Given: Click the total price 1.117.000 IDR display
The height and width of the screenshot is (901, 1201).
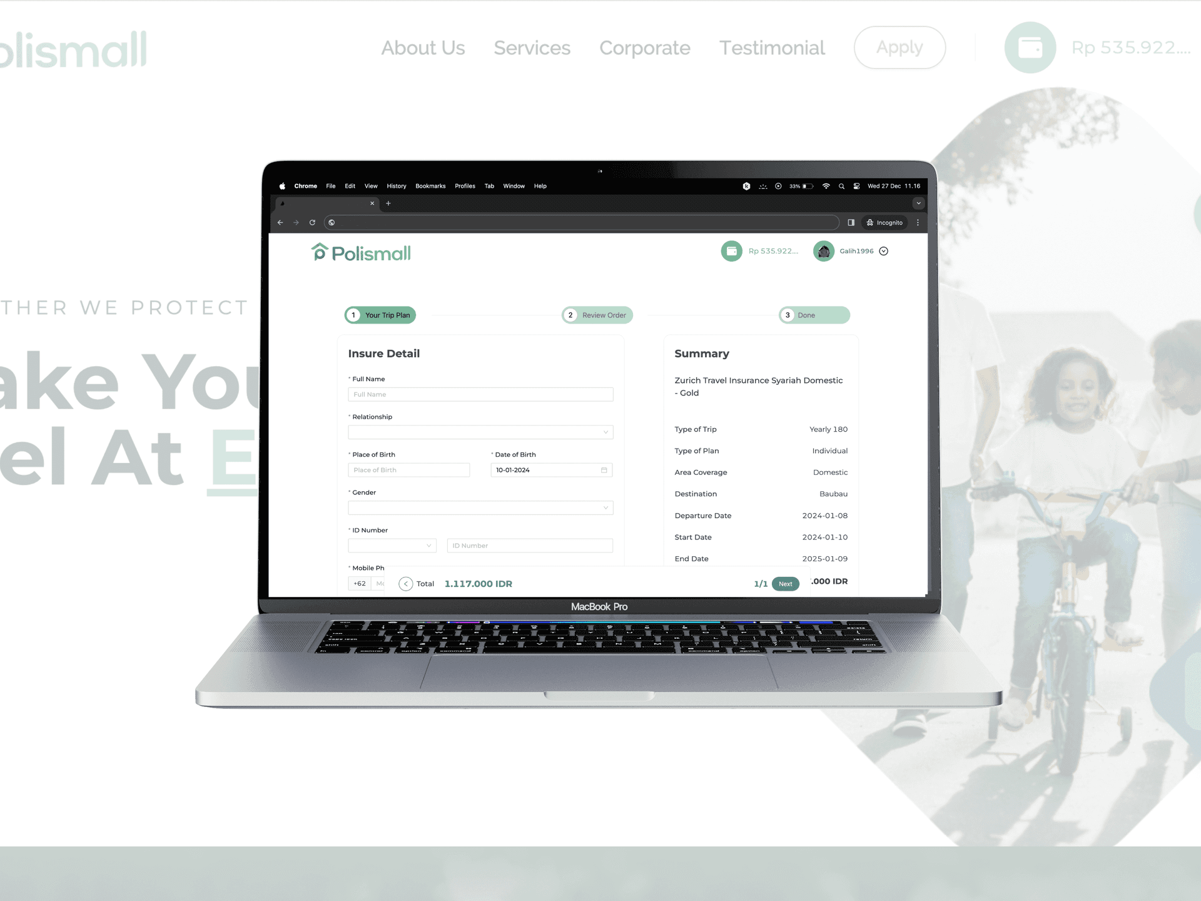Looking at the screenshot, I should [x=477, y=582].
